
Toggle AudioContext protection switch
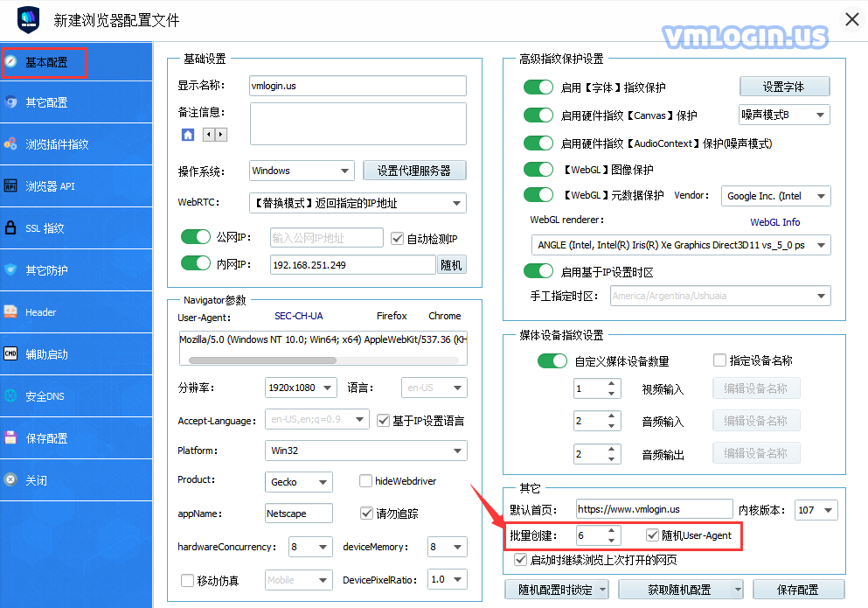click(x=538, y=143)
